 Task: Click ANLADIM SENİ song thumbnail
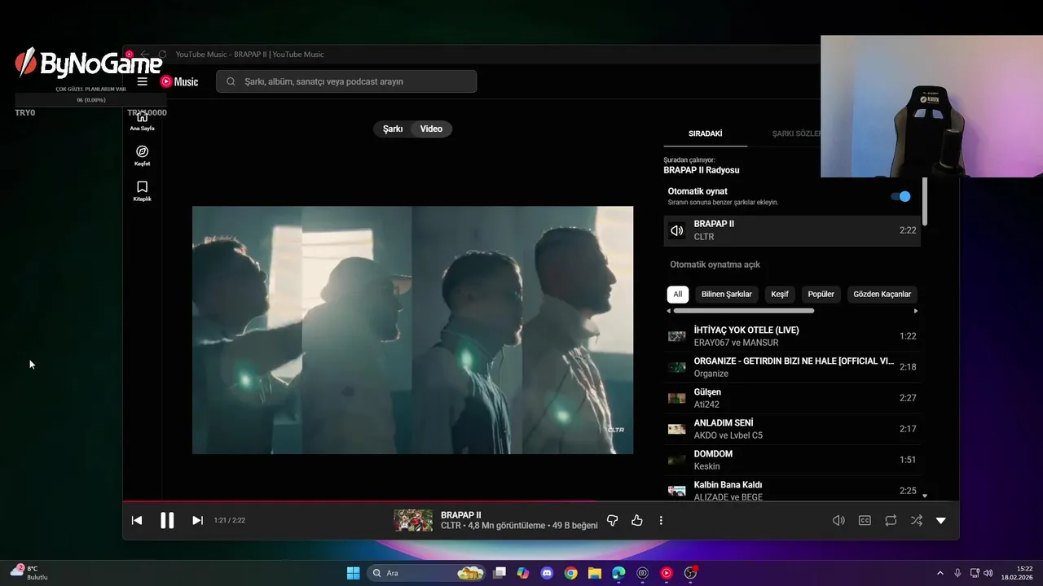pos(676,429)
